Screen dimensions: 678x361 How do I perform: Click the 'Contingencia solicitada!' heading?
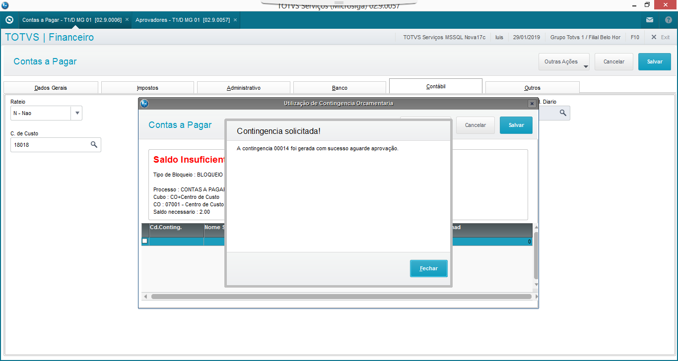[x=279, y=131]
